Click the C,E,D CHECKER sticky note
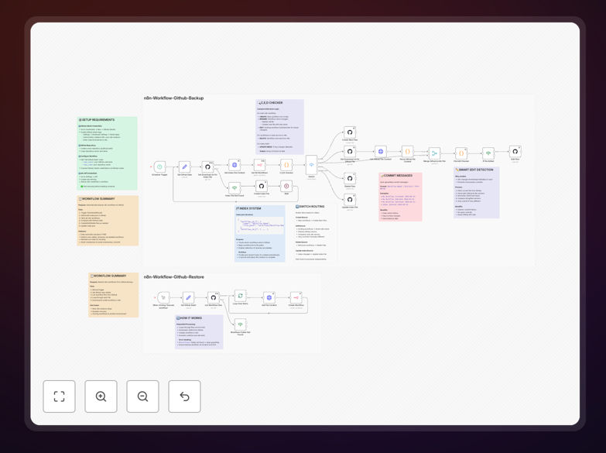 coord(280,127)
